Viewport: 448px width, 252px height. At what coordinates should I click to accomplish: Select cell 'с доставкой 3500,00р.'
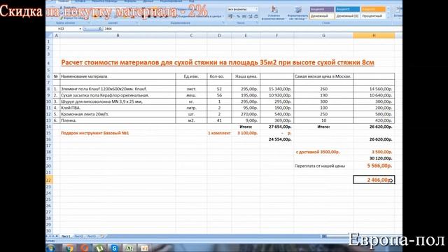coord(323,152)
